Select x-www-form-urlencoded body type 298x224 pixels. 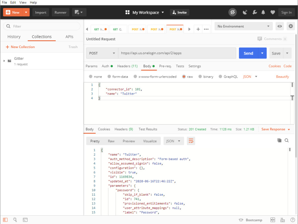[155, 76]
